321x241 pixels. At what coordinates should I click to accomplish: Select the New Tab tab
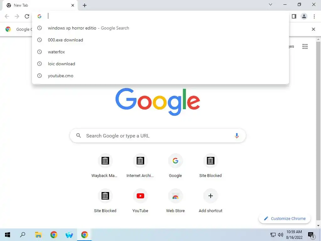40,5
